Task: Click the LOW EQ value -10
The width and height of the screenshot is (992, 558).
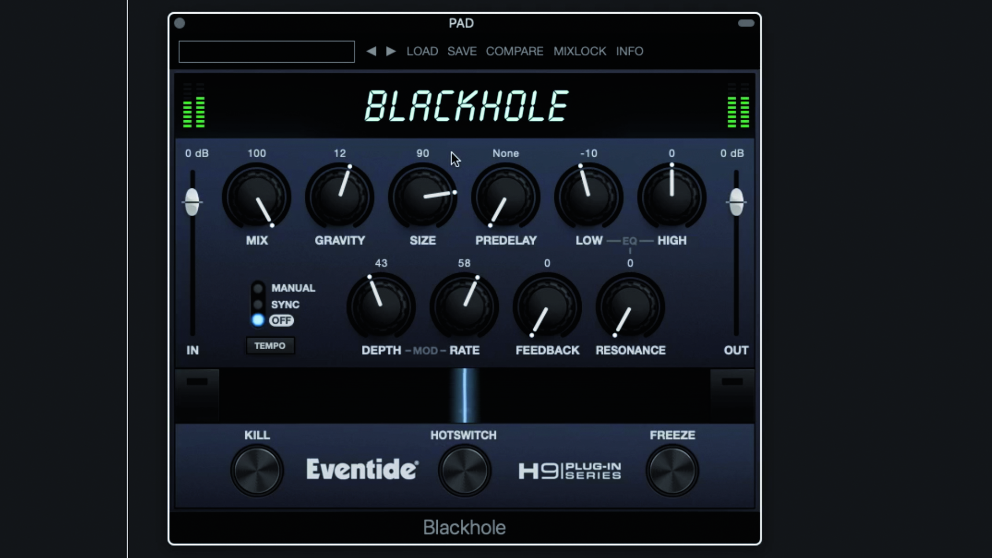Action: pos(589,153)
